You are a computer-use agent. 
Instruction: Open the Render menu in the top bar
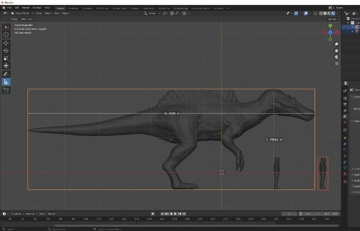(x=25, y=7)
